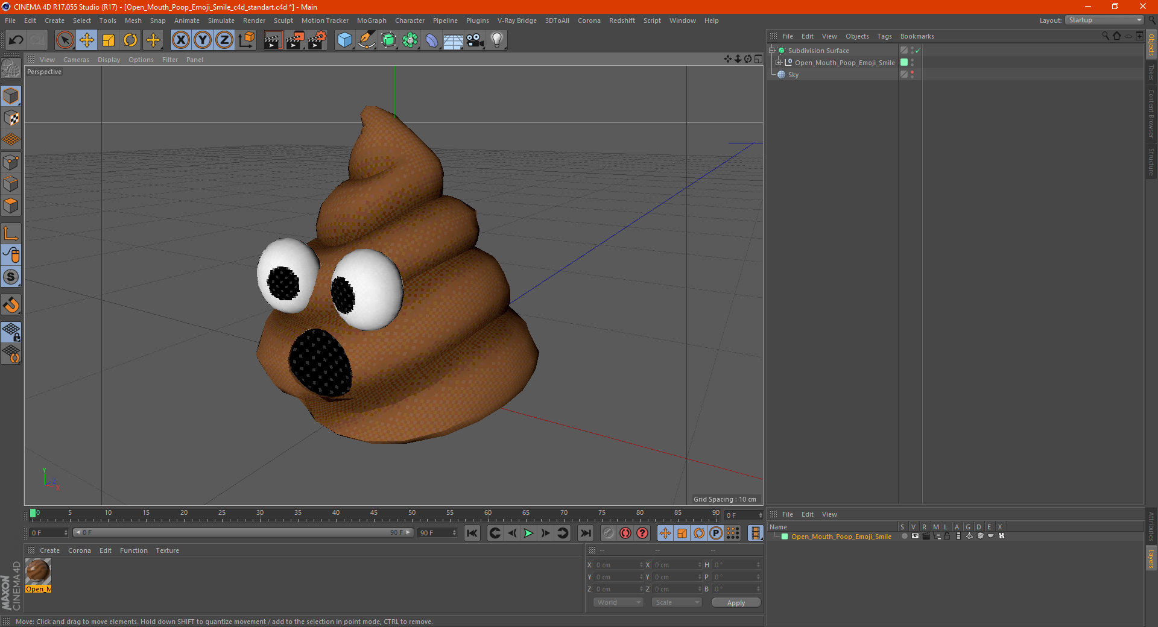Viewport: 1158px width, 627px height.
Task: Open the Array modeling objects icon
Action: click(410, 40)
